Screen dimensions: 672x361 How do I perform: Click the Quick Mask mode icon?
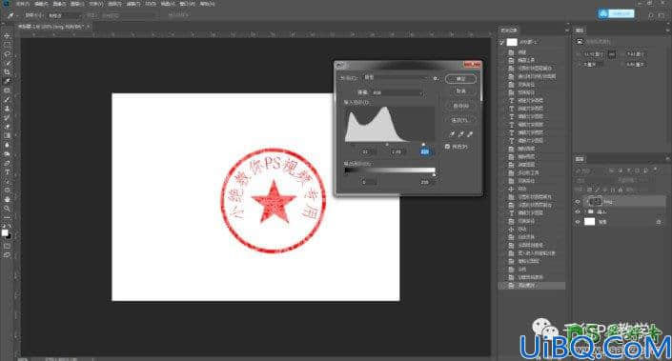coord(7,247)
